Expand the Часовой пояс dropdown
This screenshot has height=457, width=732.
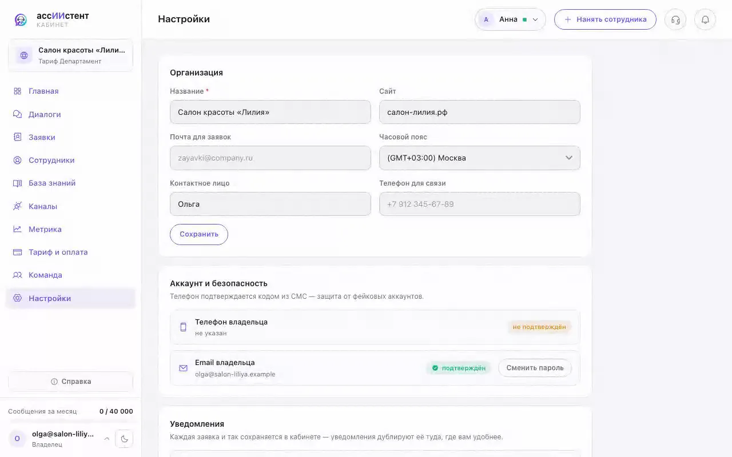(x=480, y=158)
